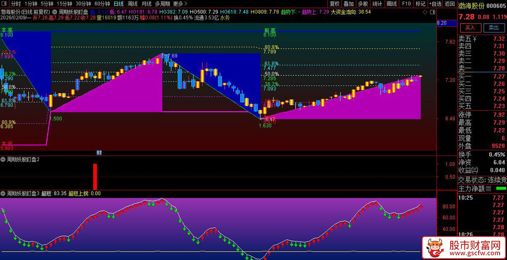Click the 买入 buy button
The image size is (507, 260).
(470, 27)
